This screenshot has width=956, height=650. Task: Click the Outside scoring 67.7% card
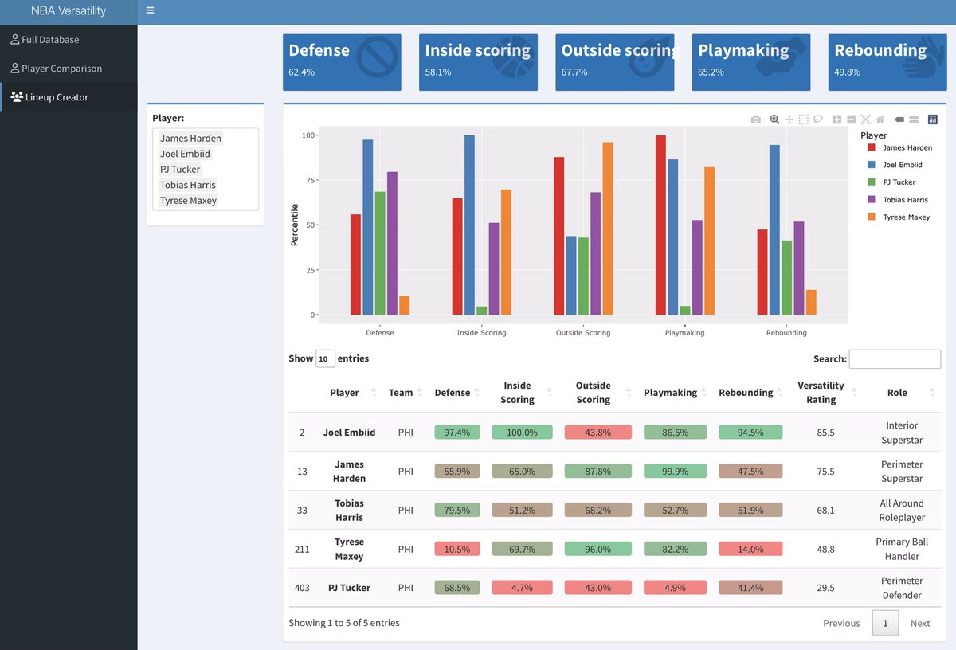pos(614,62)
